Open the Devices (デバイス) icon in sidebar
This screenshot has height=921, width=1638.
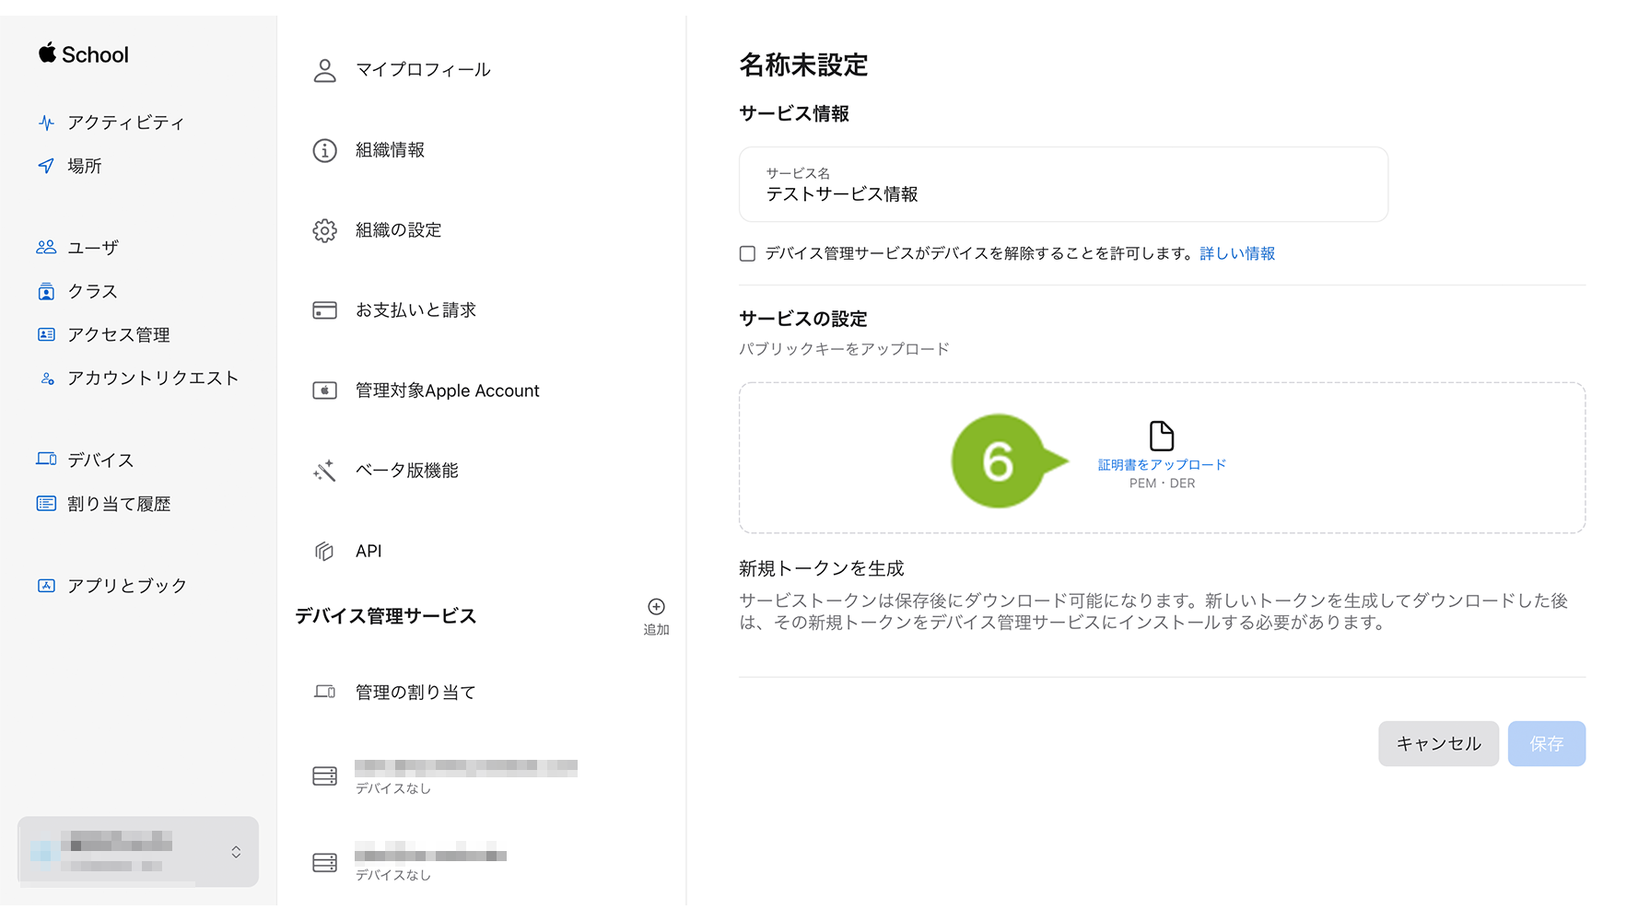46,459
